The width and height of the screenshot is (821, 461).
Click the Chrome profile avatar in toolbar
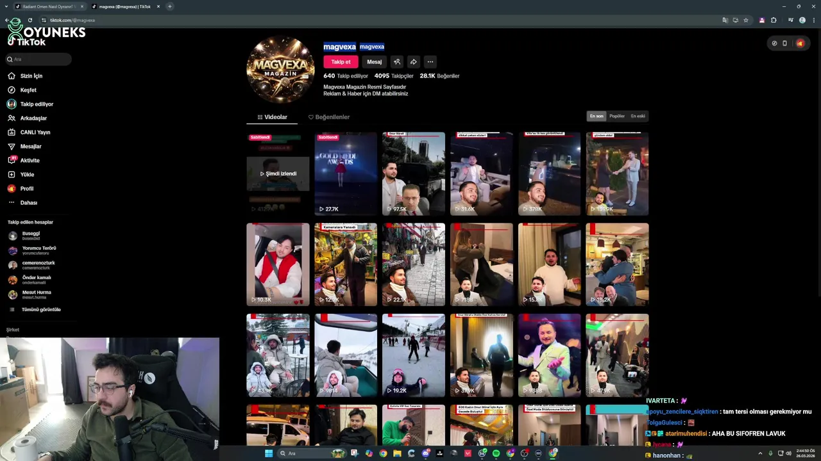coord(802,20)
